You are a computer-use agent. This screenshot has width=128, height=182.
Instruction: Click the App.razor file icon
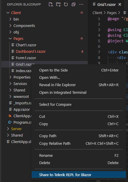(x=11, y=109)
